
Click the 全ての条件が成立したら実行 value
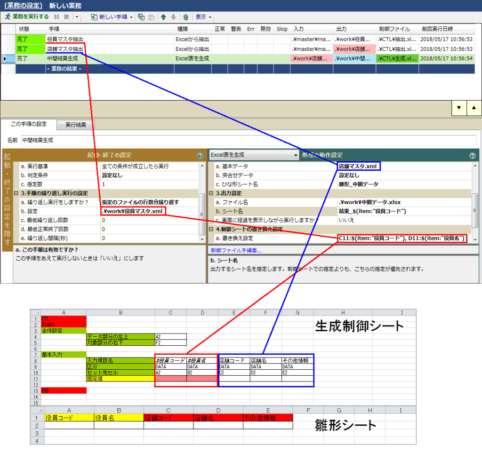(135, 166)
